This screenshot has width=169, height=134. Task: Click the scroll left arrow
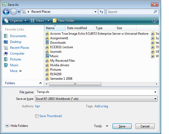click(46, 84)
